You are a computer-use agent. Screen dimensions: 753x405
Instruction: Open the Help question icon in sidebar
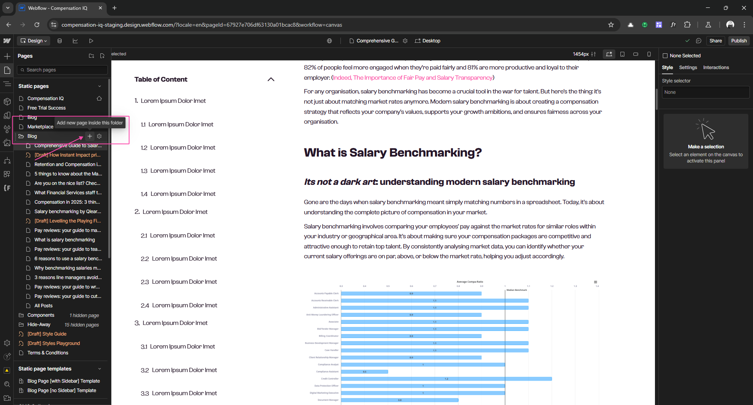7,356
